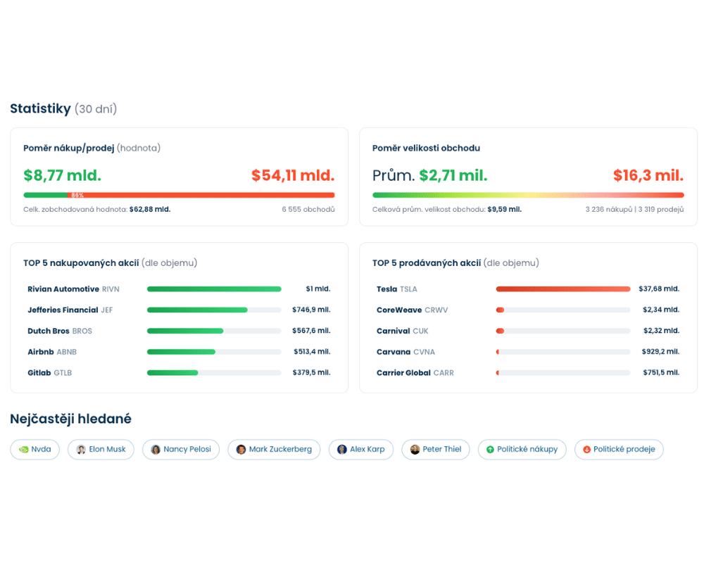The image size is (704, 563).
Task: Click the 6 555 obchodů count
Action: 308,210
